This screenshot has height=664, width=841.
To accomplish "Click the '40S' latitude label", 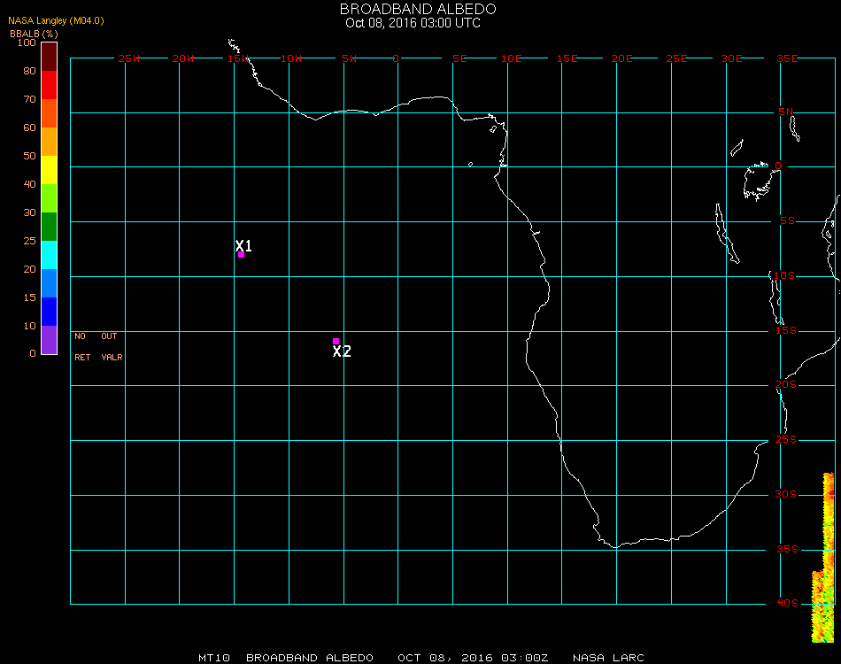I will click(788, 603).
